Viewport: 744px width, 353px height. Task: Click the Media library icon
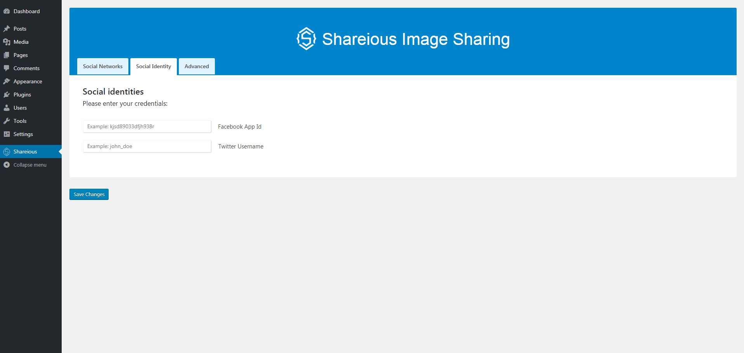(7, 42)
